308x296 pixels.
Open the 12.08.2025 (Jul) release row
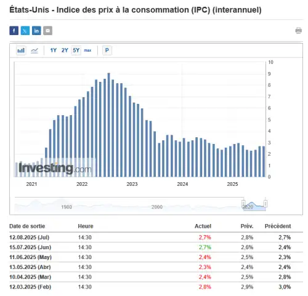tap(156, 238)
